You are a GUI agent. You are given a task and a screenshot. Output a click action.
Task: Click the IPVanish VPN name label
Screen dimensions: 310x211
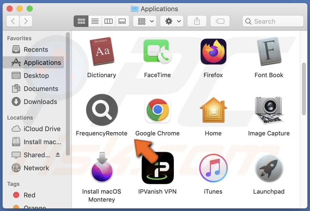tap(157, 192)
